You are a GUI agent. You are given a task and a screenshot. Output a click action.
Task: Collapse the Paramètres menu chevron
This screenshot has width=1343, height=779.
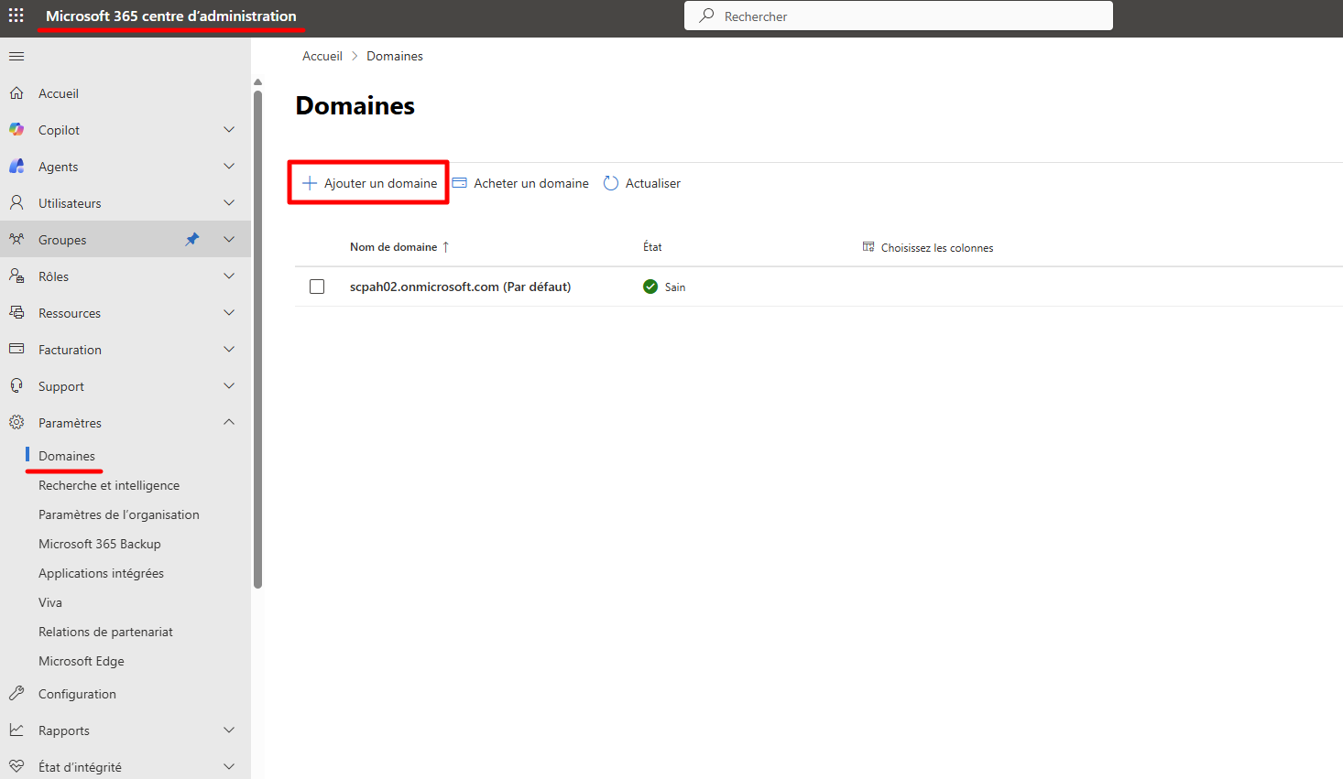229,422
